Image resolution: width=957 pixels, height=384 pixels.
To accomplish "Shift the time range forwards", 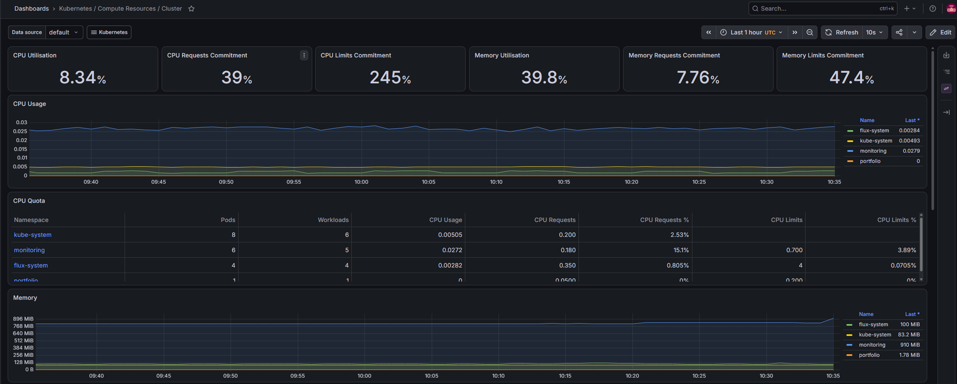I will click(795, 33).
